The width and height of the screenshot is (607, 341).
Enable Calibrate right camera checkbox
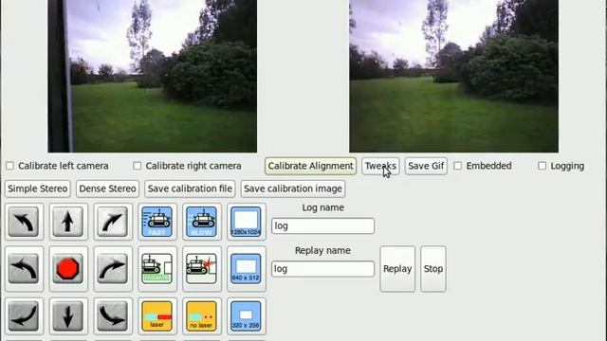coord(138,166)
